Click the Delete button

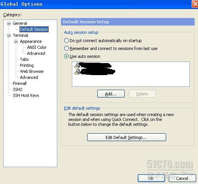pos(142,94)
